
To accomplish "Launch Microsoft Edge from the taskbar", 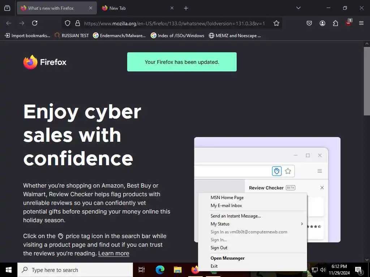I will point(160,270).
